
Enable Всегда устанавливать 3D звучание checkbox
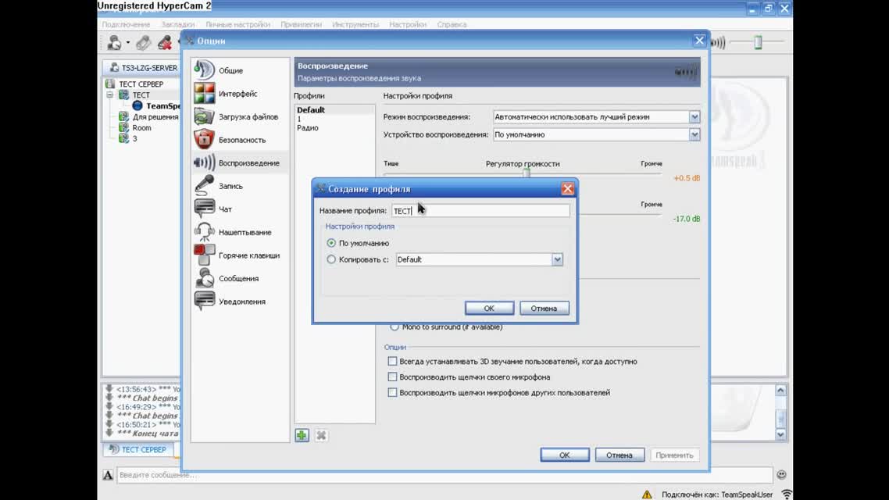pyautogui.click(x=392, y=361)
